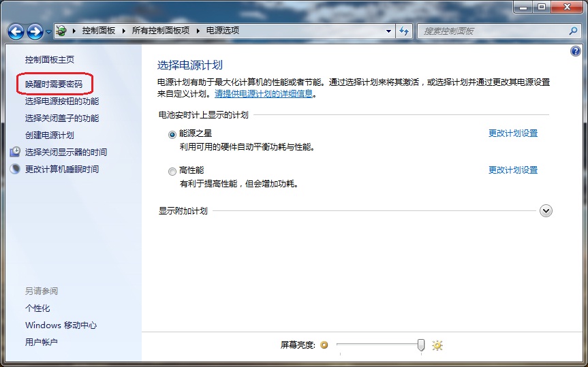
Task: Click the Forward navigation arrow
Action: [35, 32]
